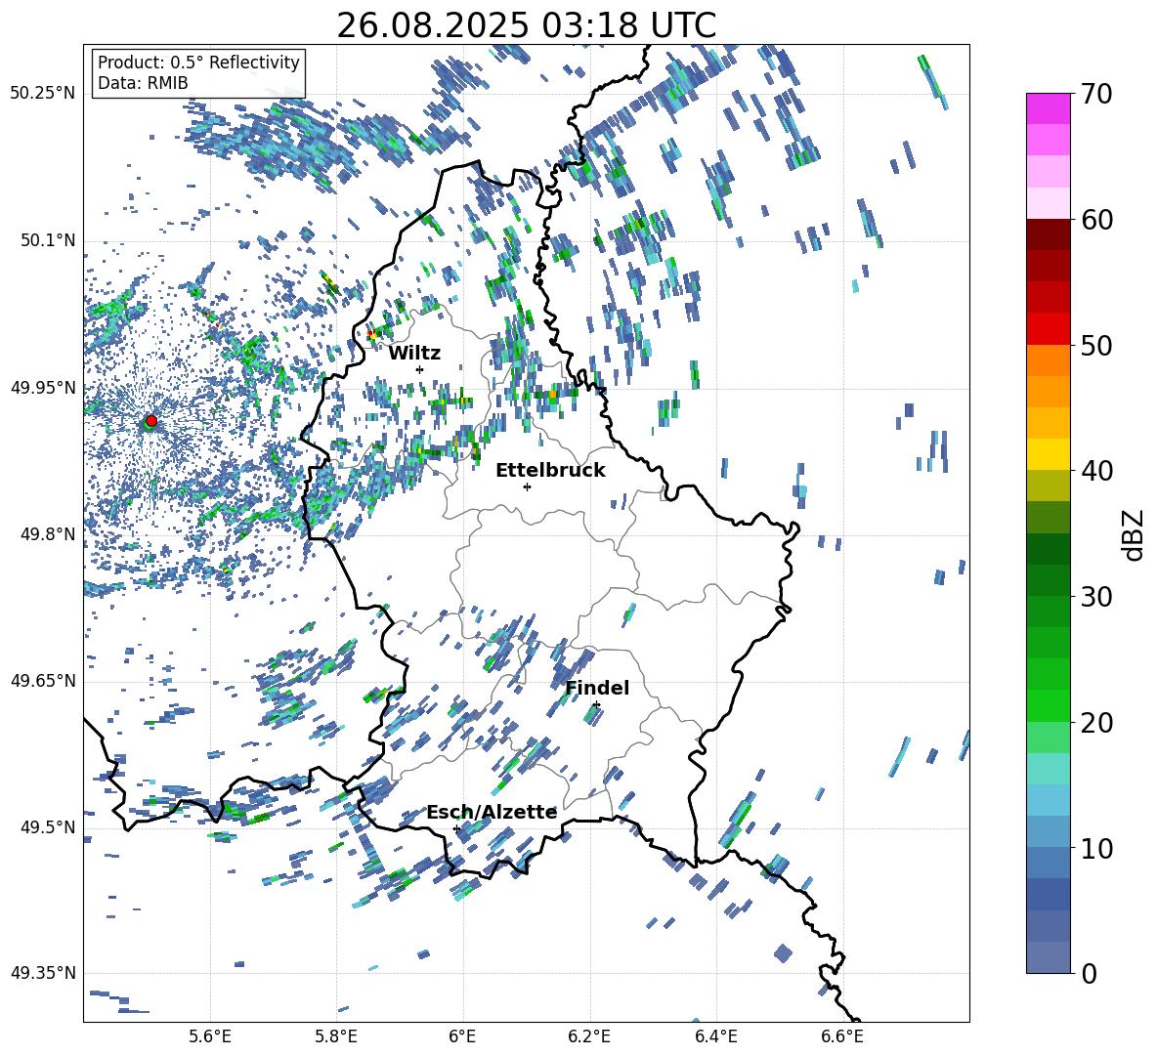Click the 60 tick on colorbar
Image resolution: width=1157 pixels, height=1056 pixels.
[x=1095, y=220]
